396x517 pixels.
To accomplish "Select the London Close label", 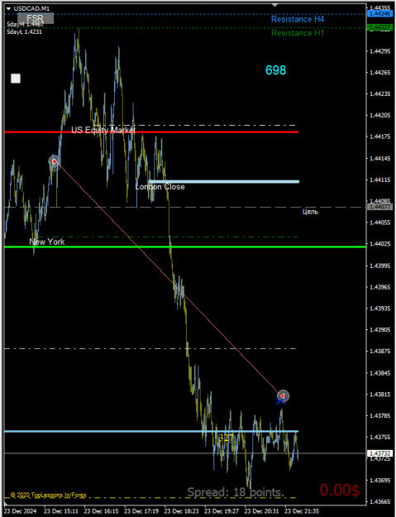I will 160,187.
